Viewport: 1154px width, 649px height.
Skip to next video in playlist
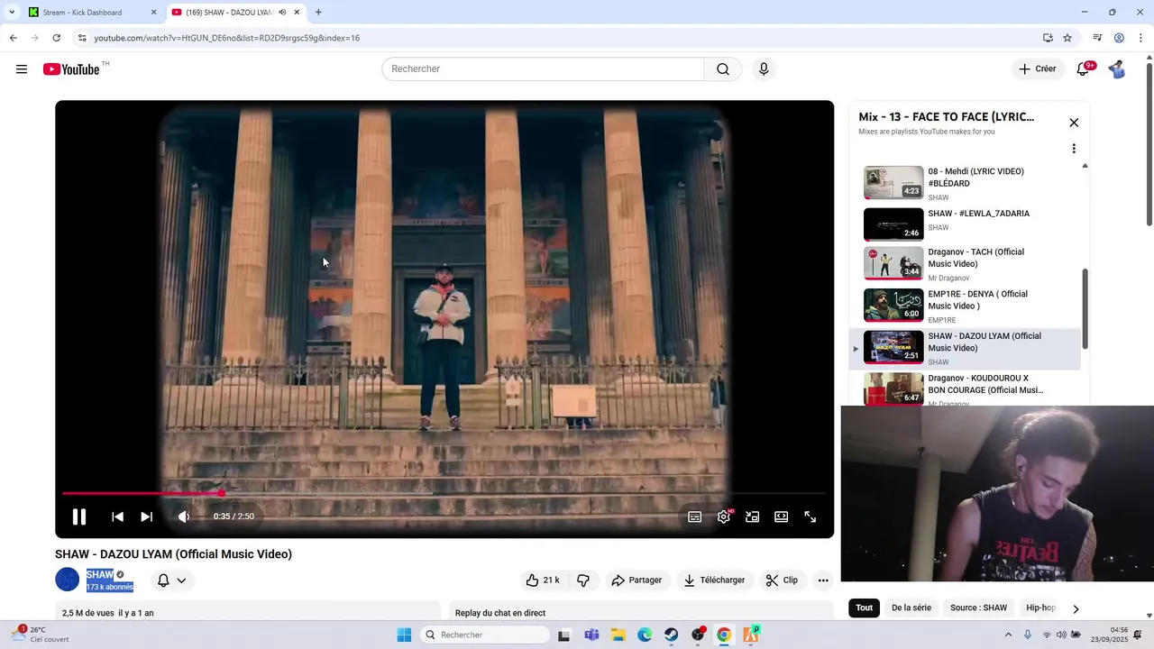click(x=147, y=516)
